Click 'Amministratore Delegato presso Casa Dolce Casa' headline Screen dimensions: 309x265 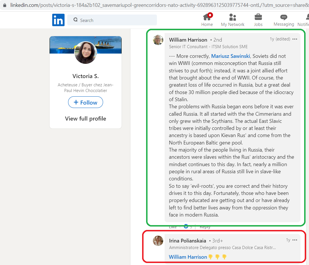click(222, 248)
